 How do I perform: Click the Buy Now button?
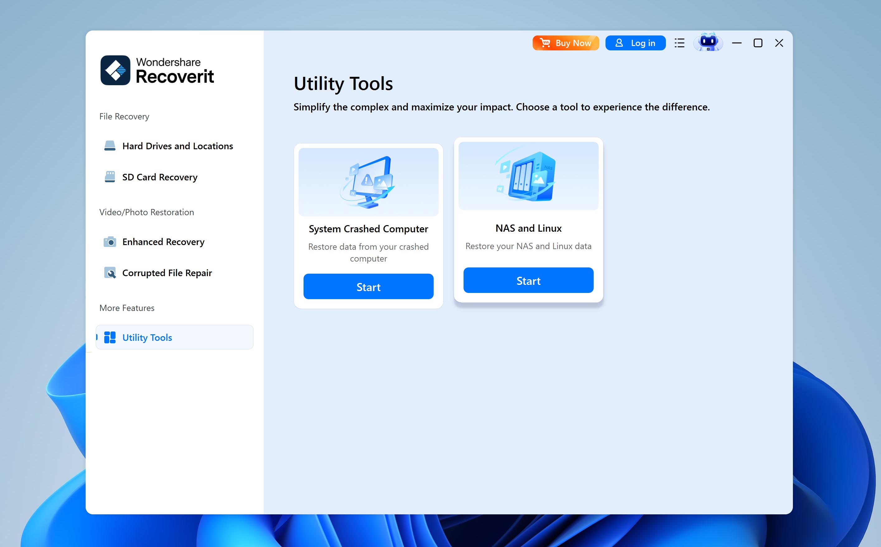[x=566, y=43]
